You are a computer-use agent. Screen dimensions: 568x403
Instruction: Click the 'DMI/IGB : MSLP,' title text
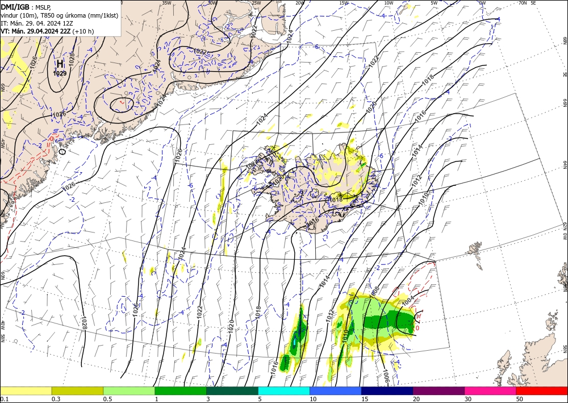pos(26,6)
